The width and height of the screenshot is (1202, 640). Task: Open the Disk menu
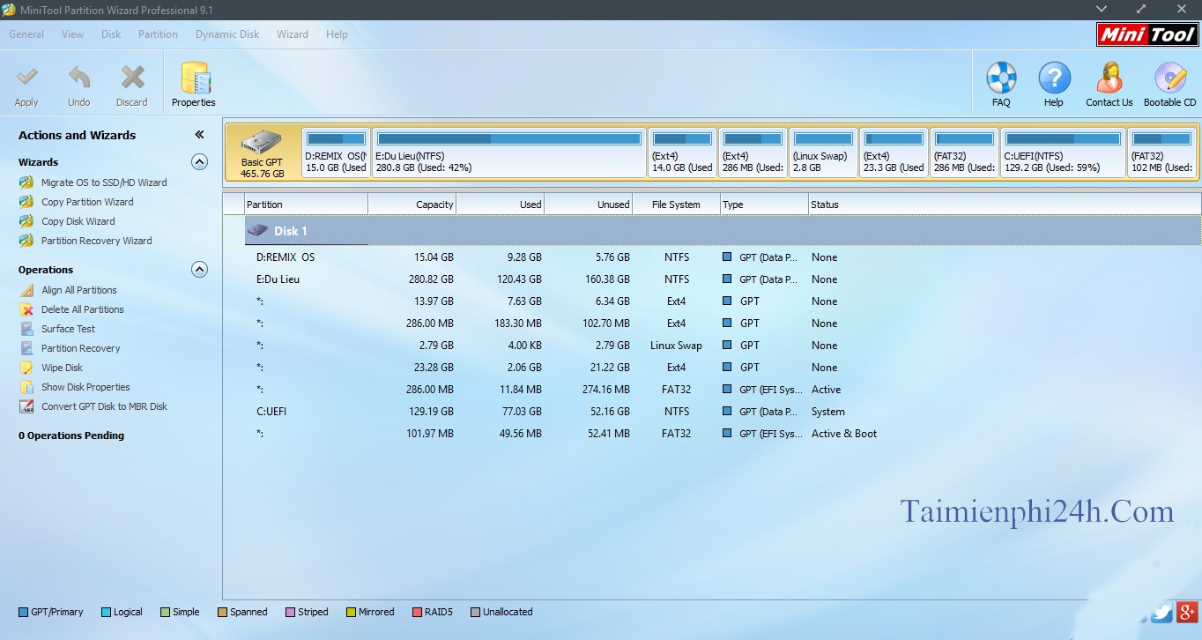pyautogui.click(x=111, y=34)
